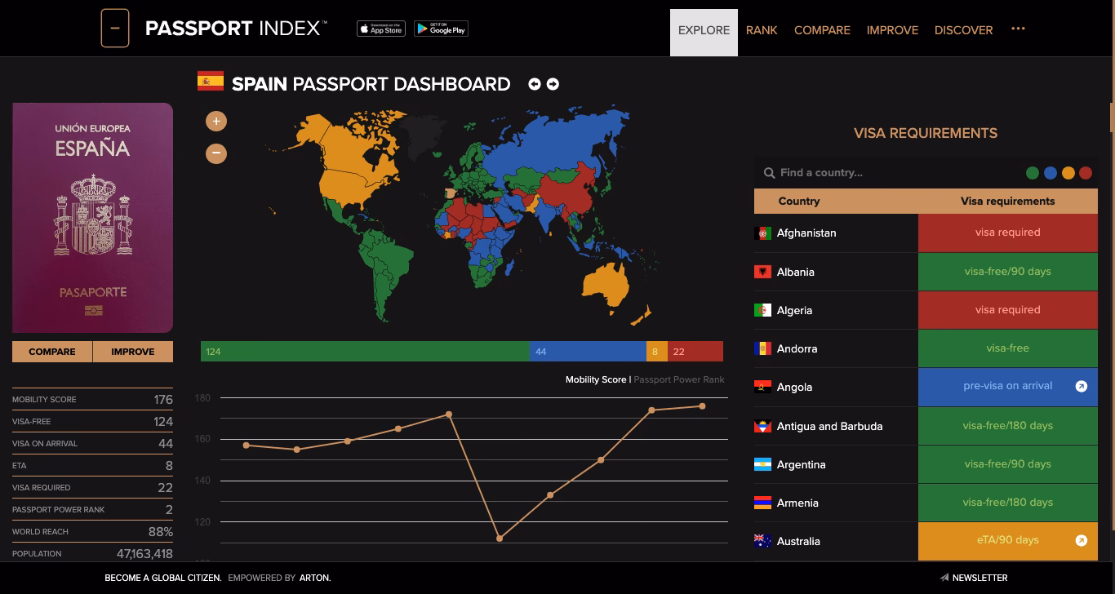Click the Algeria flag icon
This screenshot has width=1115, height=594.
(x=762, y=310)
